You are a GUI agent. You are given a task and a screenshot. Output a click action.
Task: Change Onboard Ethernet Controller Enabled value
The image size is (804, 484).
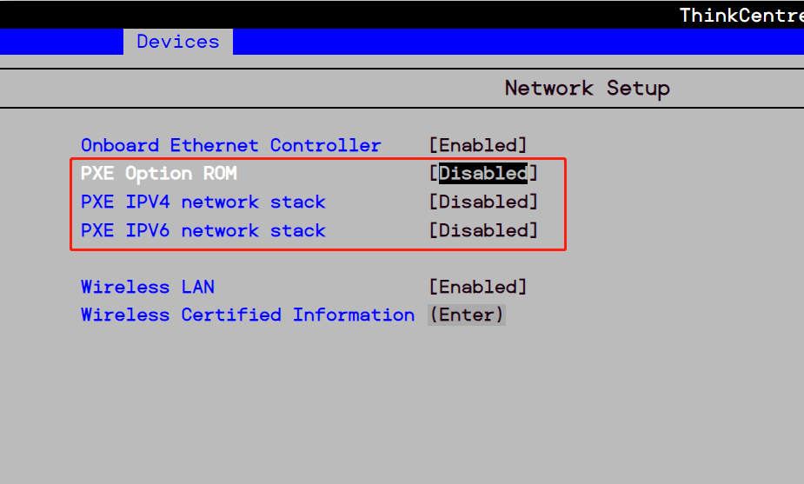[477, 145]
